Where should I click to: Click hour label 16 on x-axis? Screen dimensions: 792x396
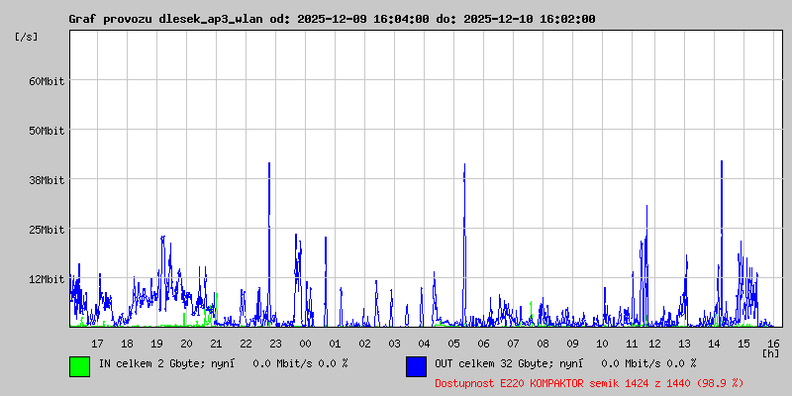click(774, 344)
